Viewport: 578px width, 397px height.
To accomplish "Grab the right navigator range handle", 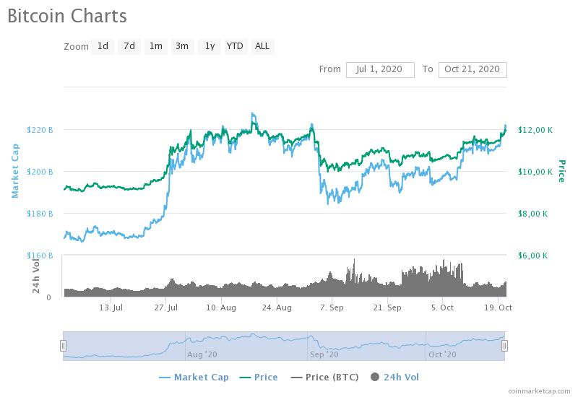I will (x=504, y=346).
